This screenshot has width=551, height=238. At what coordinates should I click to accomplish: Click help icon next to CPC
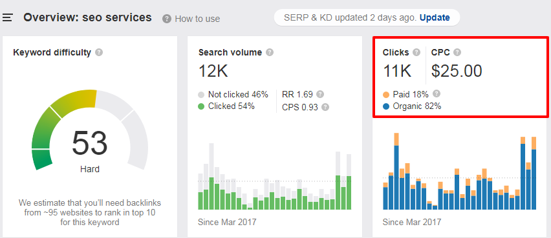(x=457, y=53)
